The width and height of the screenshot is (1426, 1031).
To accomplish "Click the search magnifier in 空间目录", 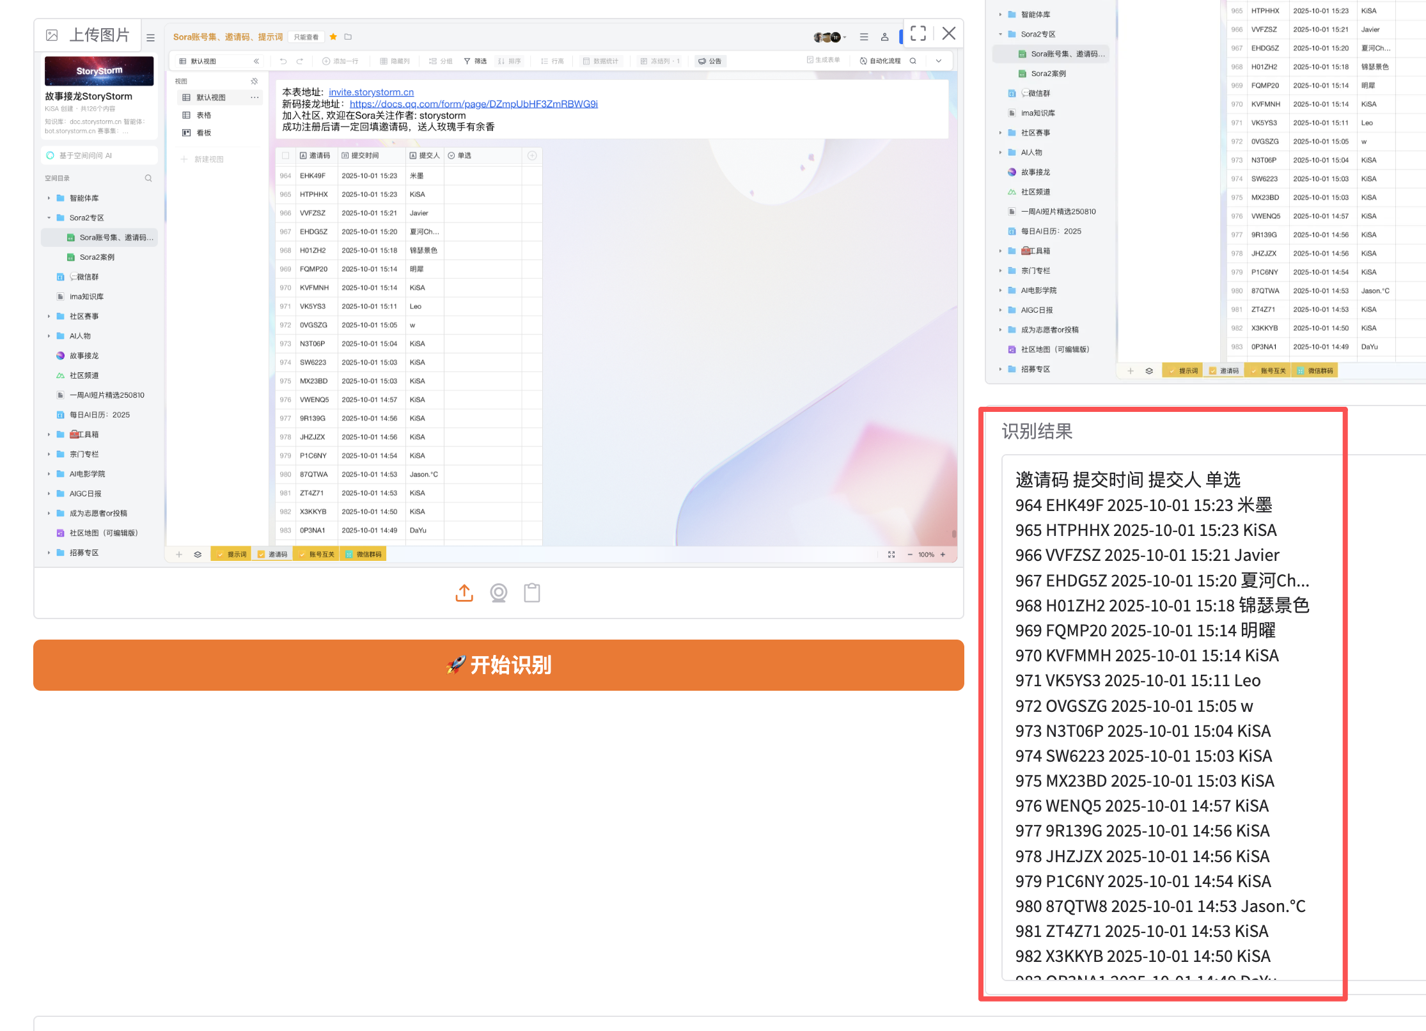I will (x=148, y=178).
